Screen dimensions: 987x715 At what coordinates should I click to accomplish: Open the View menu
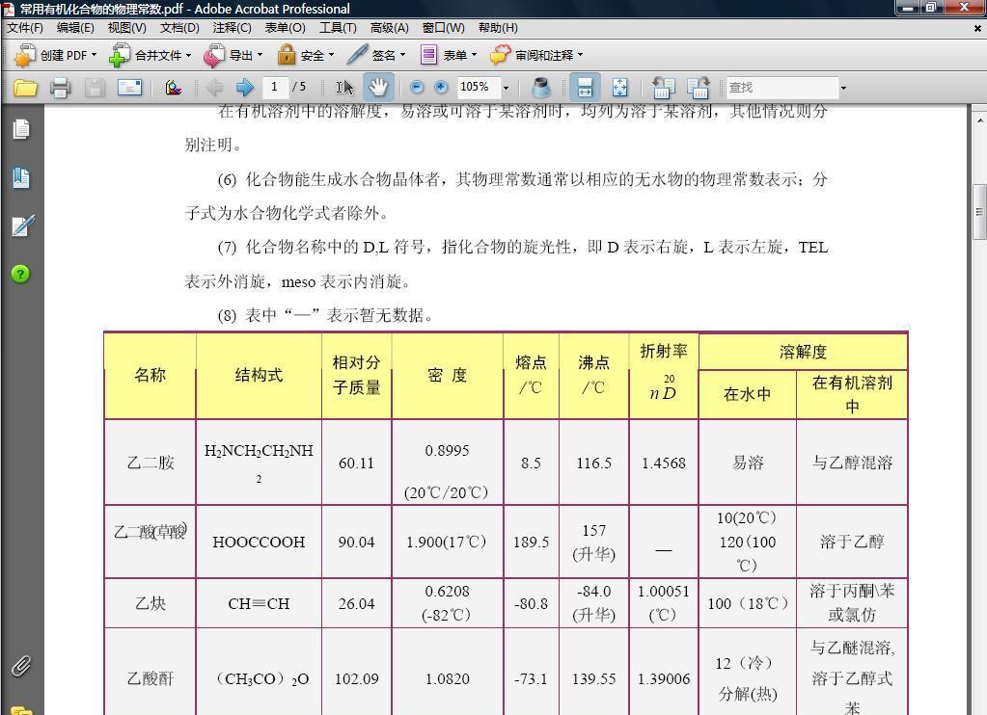coord(127,28)
